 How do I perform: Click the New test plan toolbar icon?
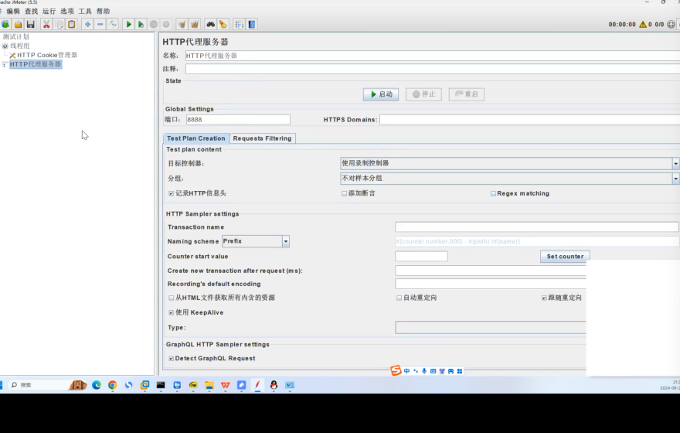[x=5, y=24]
